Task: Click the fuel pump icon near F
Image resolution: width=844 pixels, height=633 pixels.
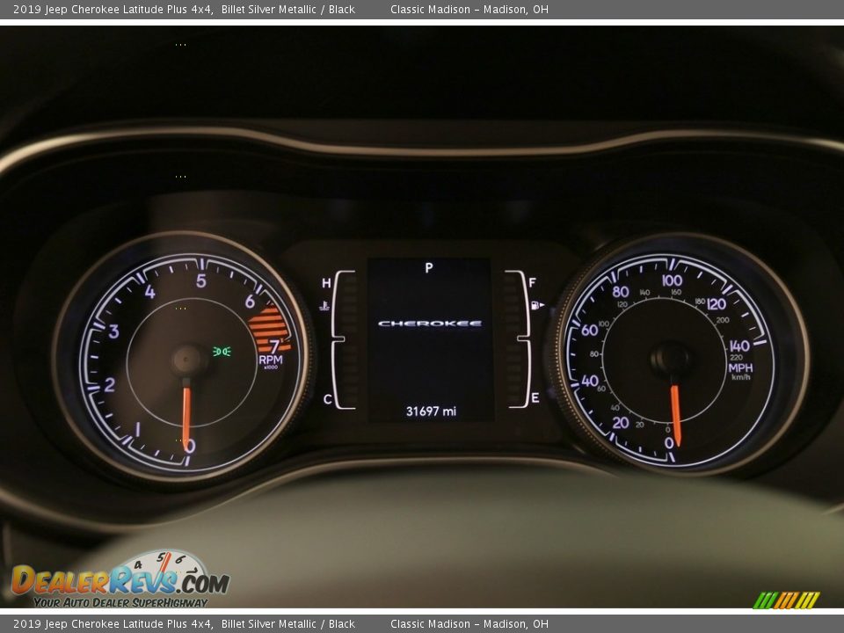Action: click(536, 305)
